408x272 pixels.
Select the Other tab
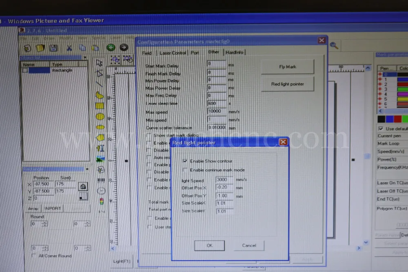pos(214,52)
